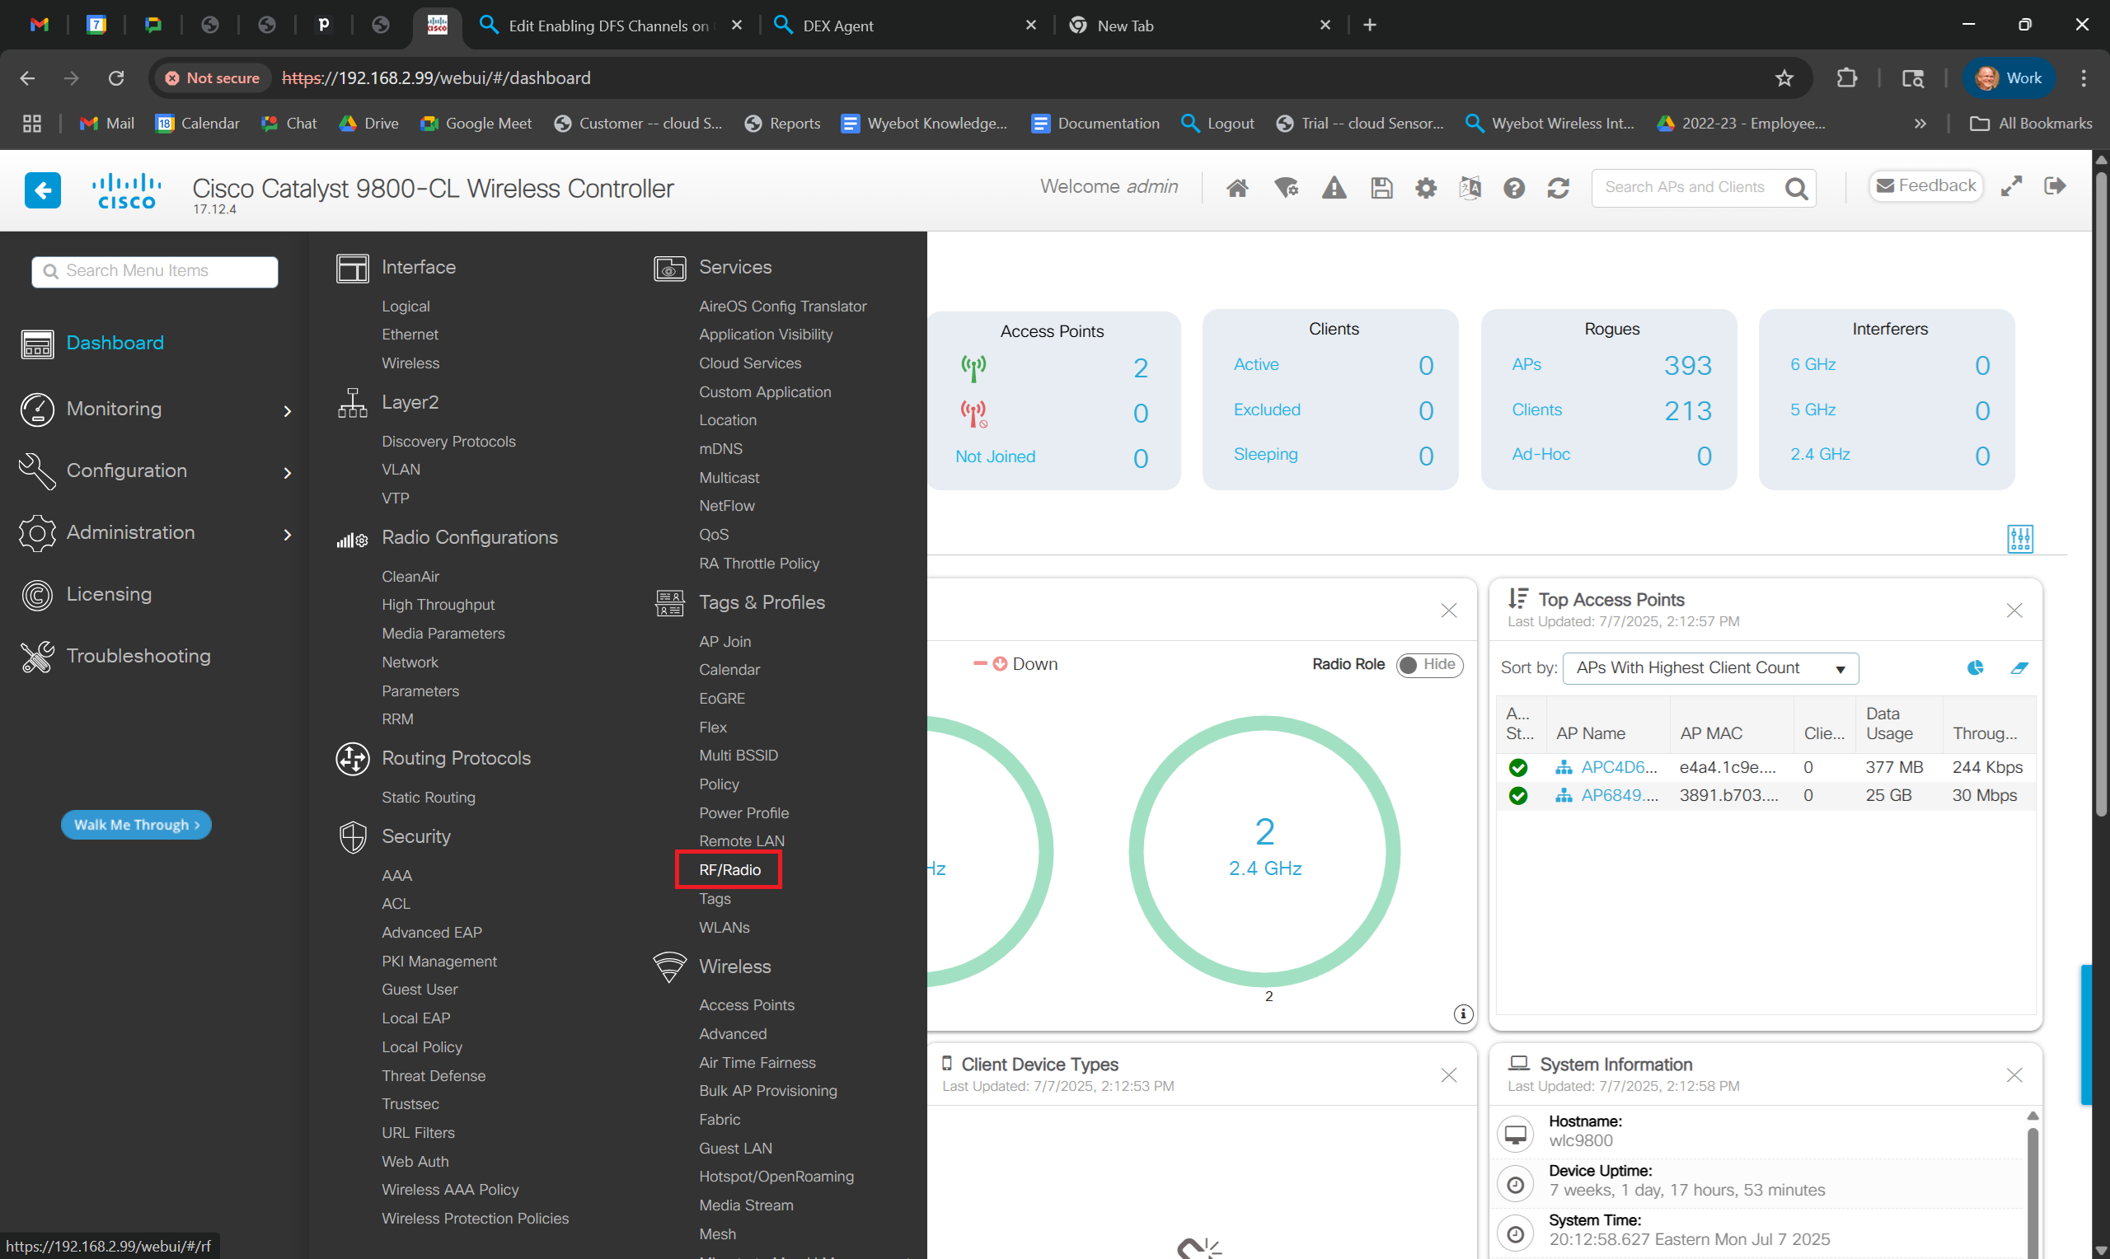Select WLANs under Tags & Profiles
Screen dimensions: 2110x1259
(x=724, y=927)
